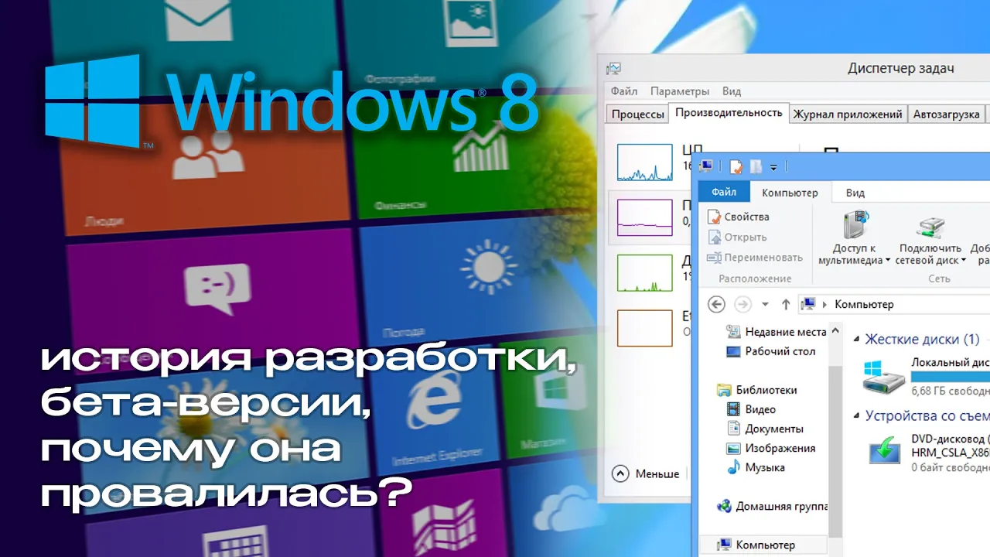Click the Подключить сетевой диск drive icon
Screen dimensions: 990x557
click(929, 227)
